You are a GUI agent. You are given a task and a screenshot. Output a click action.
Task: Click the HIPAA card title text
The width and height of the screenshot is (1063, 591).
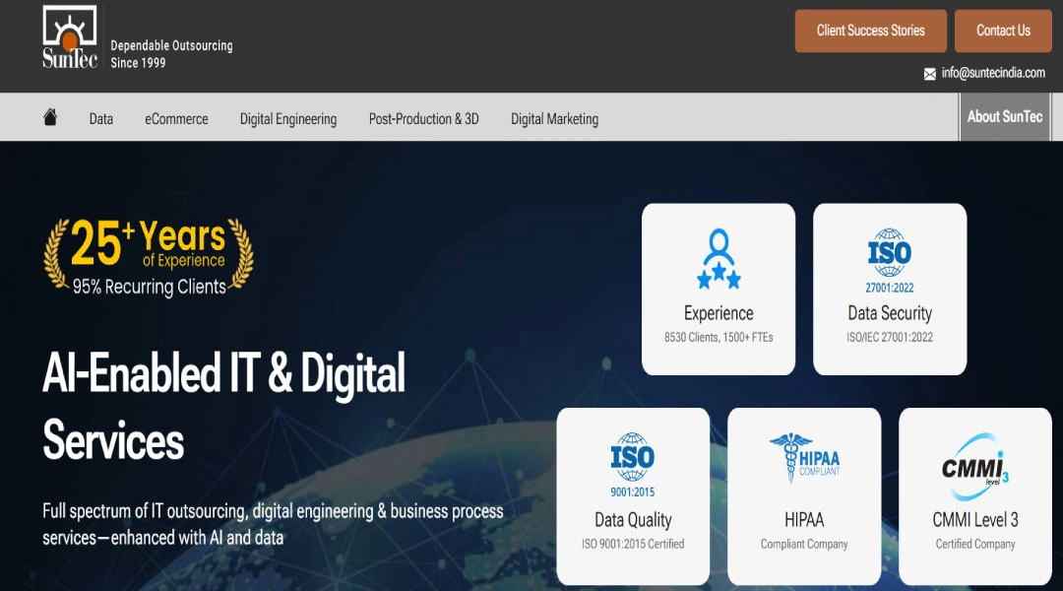coord(805,520)
